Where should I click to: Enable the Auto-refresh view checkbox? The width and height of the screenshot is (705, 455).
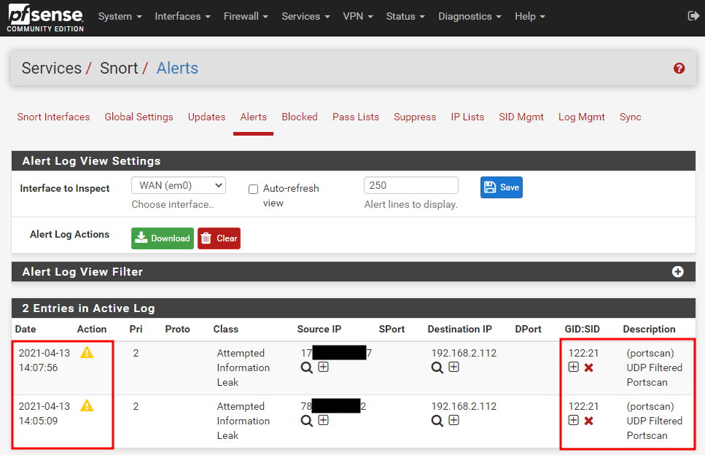[254, 189]
